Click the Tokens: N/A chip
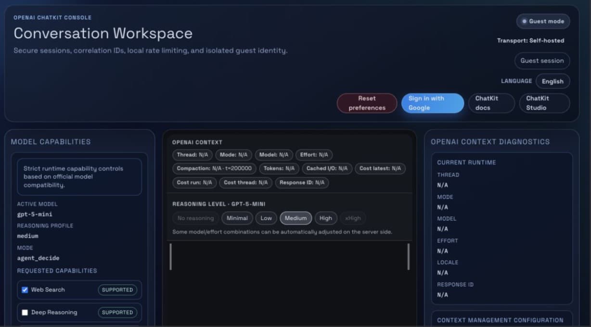The image size is (591, 327). (x=279, y=169)
